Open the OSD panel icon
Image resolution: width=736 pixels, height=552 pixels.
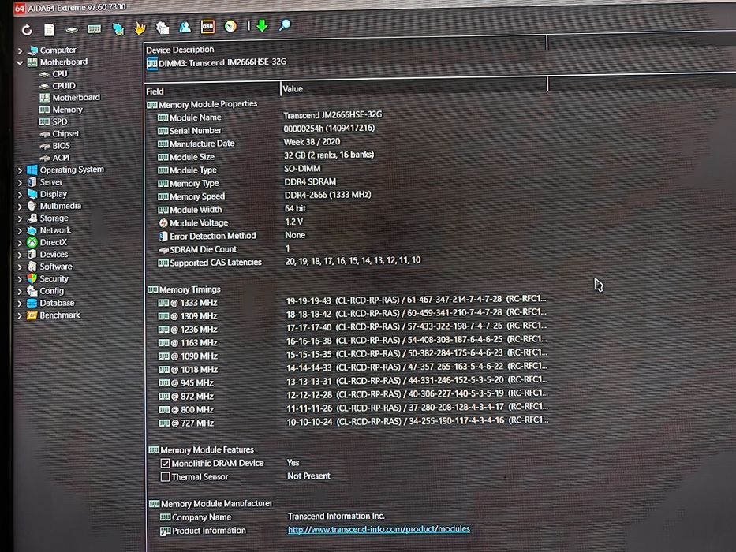(x=207, y=27)
